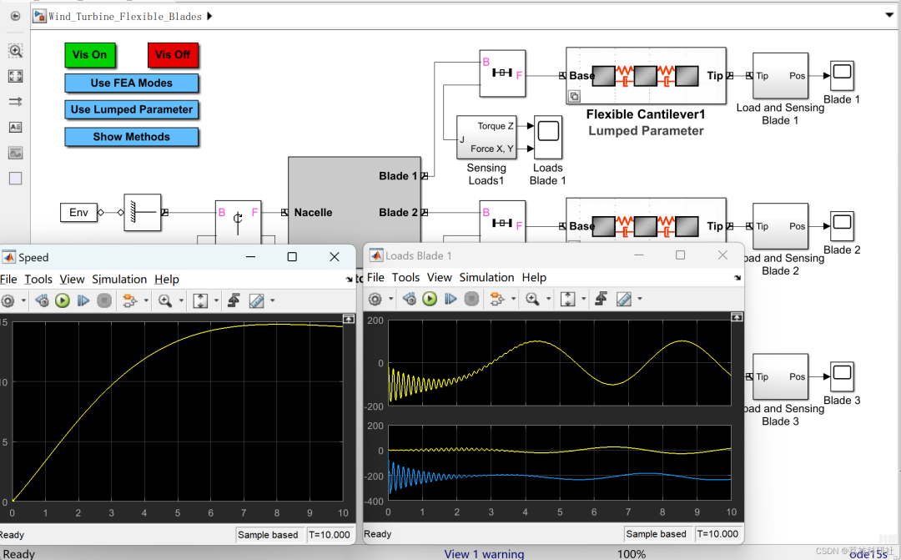This screenshot has width=901, height=560.
Task: Click the back navigation arrow in model bar
Action: (x=16, y=16)
